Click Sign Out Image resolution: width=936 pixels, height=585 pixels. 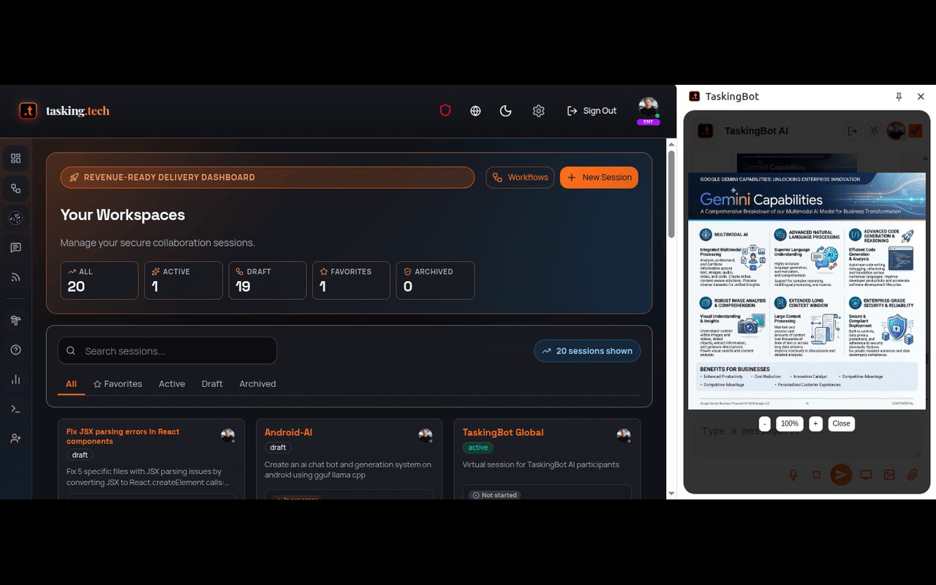pos(592,110)
